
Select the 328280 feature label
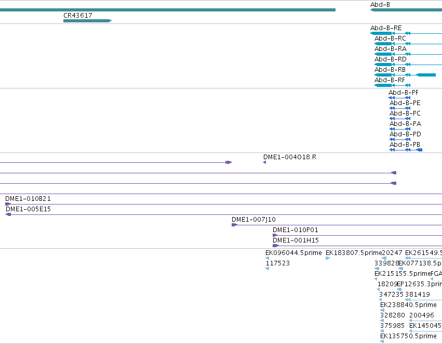(392, 316)
